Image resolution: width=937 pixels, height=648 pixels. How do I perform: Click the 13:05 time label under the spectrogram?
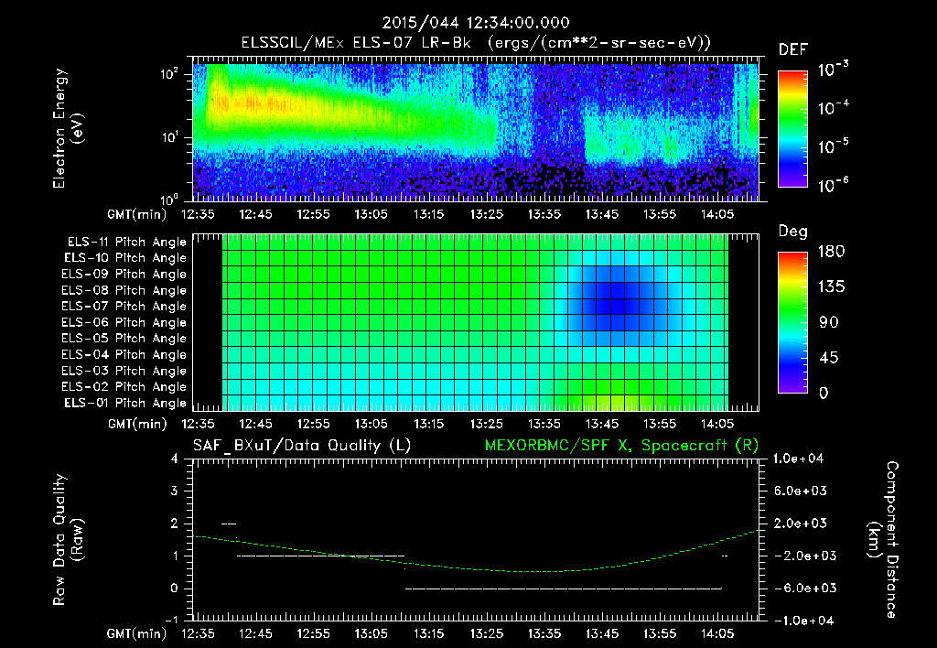click(372, 214)
